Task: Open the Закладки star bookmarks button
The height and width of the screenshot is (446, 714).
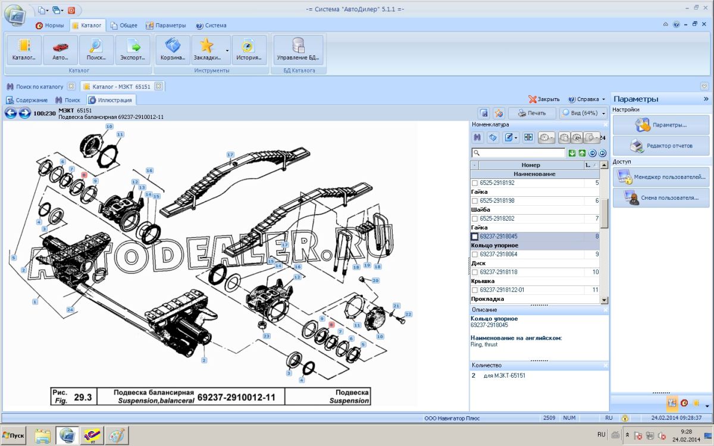Action: point(207,50)
